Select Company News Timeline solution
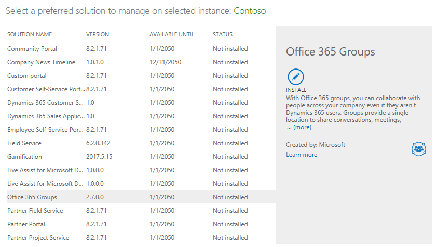The height and width of the screenshot is (247, 437). pos(141,62)
